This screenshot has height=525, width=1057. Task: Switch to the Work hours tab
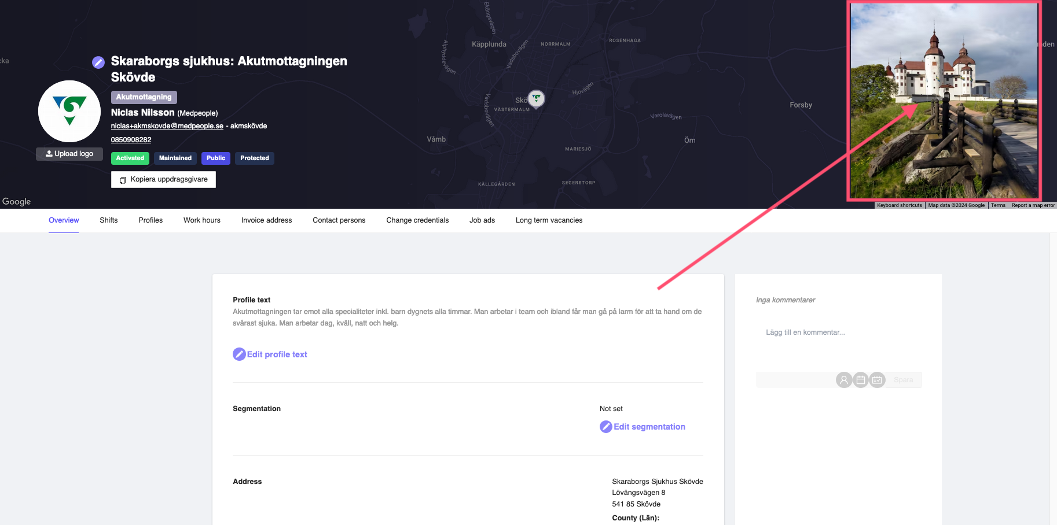(201, 220)
